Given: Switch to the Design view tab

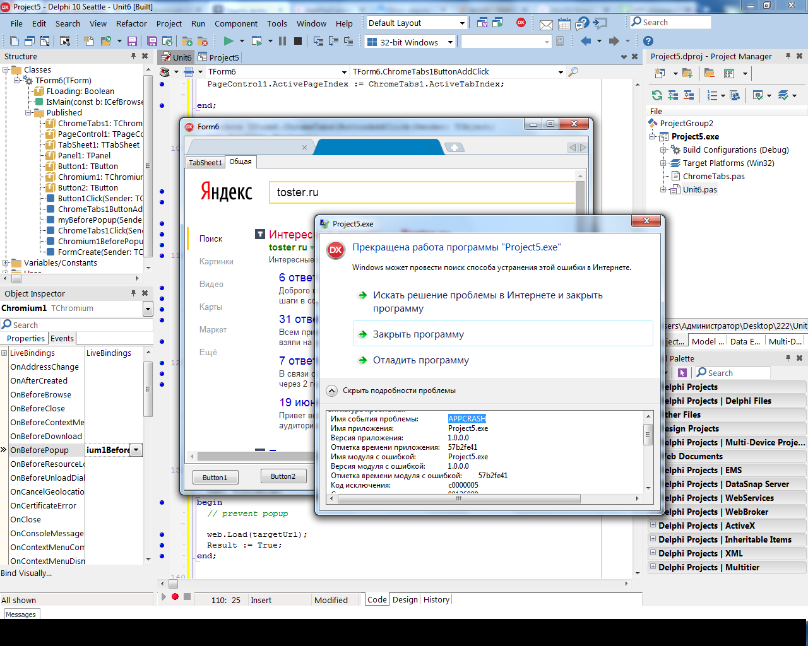Looking at the screenshot, I should pyautogui.click(x=405, y=599).
